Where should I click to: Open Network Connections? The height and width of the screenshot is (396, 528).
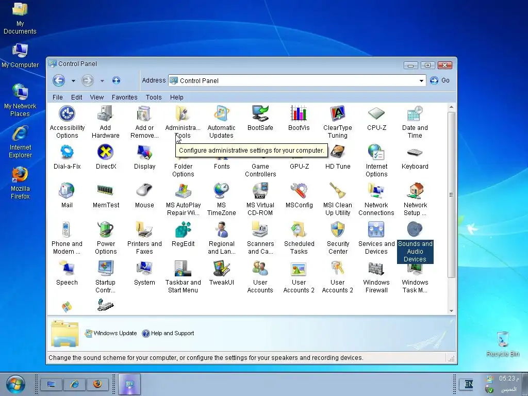coord(376,200)
